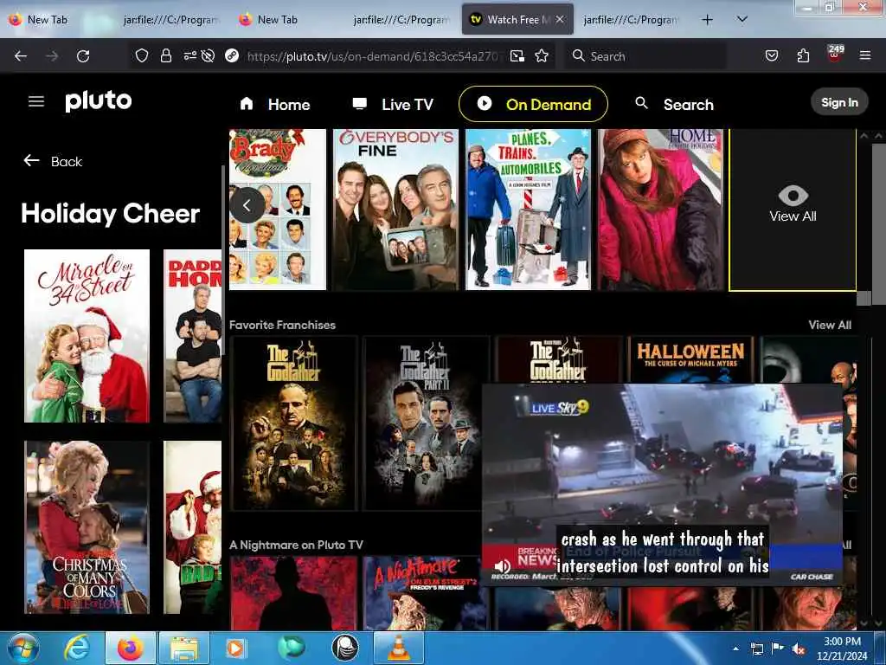Click the muted volume tray icon
This screenshot has width=886, height=665.
pyautogui.click(x=799, y=649)
